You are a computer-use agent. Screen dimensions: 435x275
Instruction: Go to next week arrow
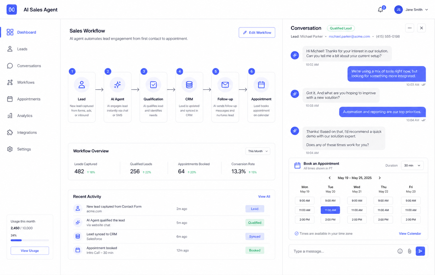tap(380, 178)
